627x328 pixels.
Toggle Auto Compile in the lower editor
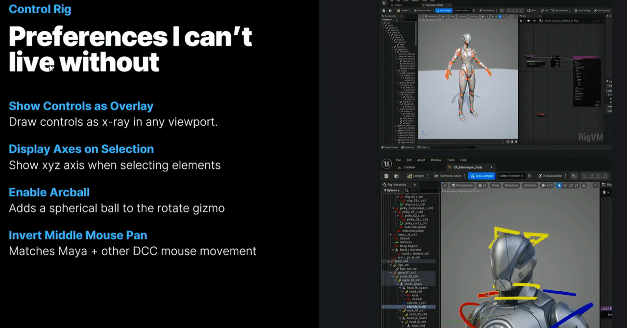(x=481, y=176)
